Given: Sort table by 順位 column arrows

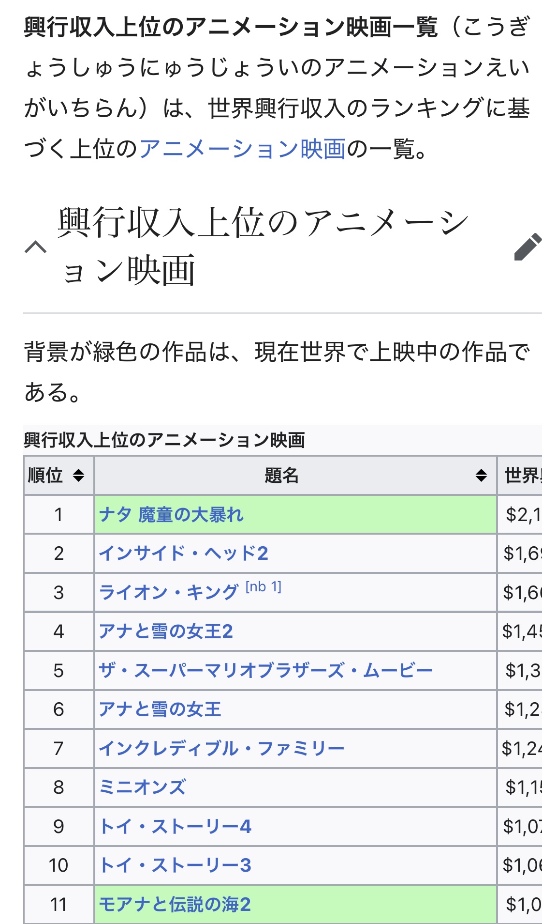Looking at the screenshot, I should [x=79, y=475].
